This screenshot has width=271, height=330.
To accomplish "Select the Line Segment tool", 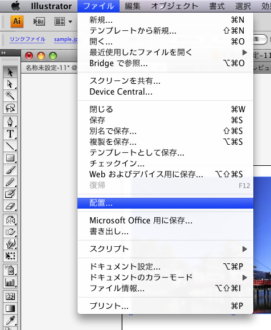I will 10,146.
